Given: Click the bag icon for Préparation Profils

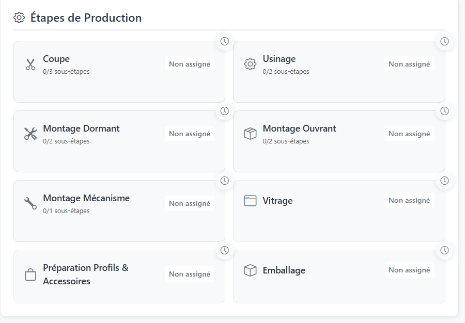Looking at the screenshot, I should [30, 274].
